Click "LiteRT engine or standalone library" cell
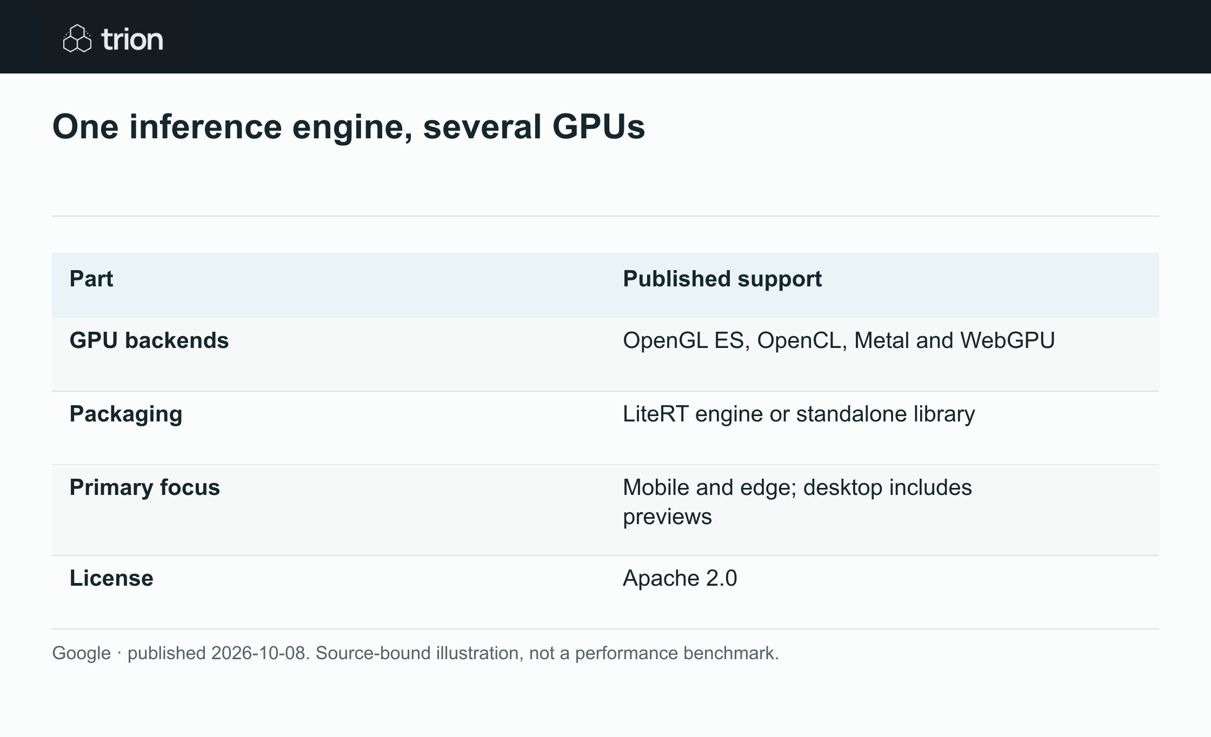The image size is (1211, 737). (799, 414)
